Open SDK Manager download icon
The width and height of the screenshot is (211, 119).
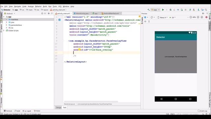pyautogui.click(x=198, y=10)
